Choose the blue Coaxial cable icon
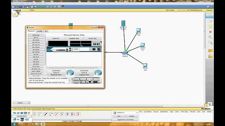 click(67, 114)
